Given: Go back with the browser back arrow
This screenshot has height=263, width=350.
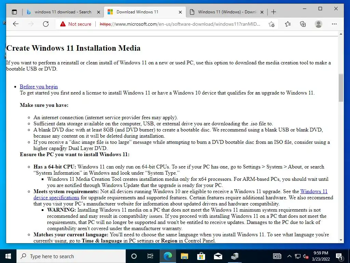Looking at the screenshot, I should [16, 24].
